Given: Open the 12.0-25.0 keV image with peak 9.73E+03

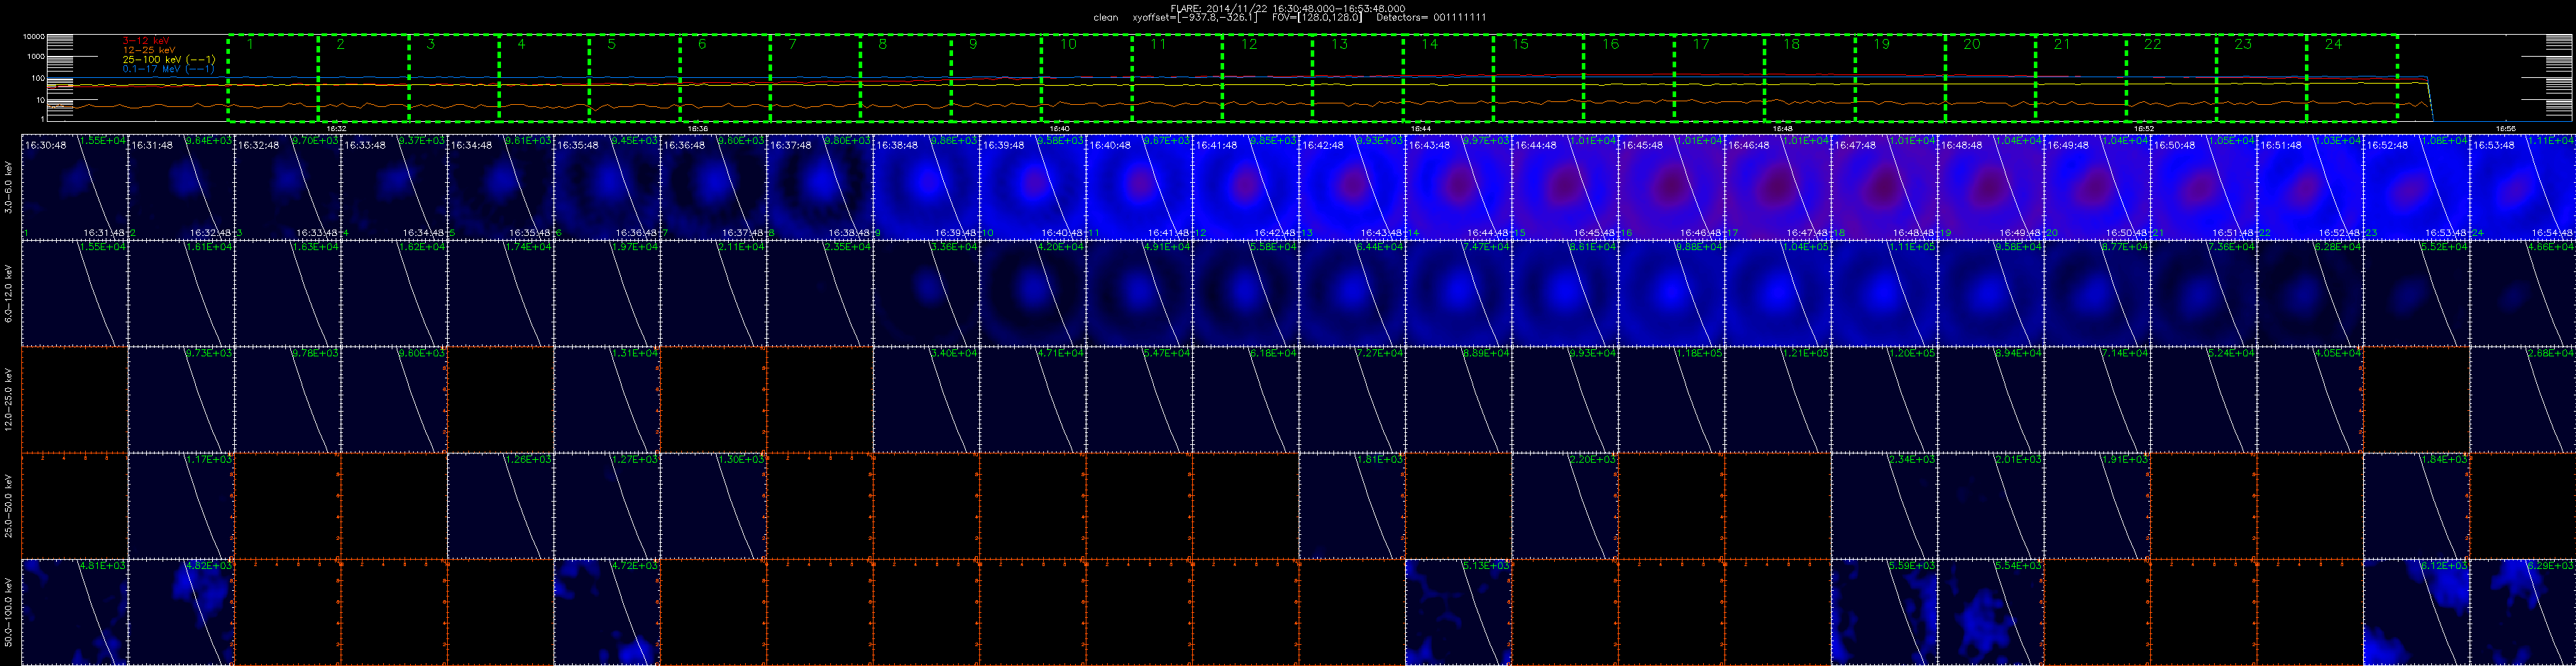Looking at the screenshot, I should click(x=181, y=400).
